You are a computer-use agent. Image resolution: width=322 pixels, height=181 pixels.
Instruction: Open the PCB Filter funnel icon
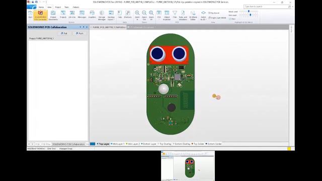[175, 15]
